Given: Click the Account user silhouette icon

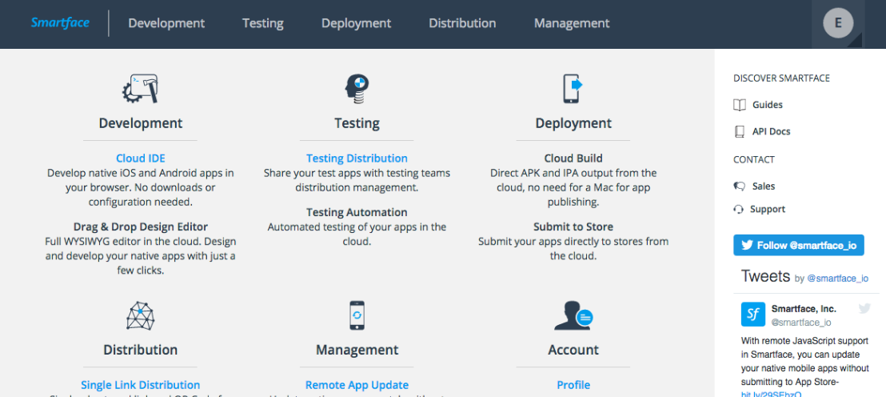Looking at the screenshot, I should tap(573, 315).
